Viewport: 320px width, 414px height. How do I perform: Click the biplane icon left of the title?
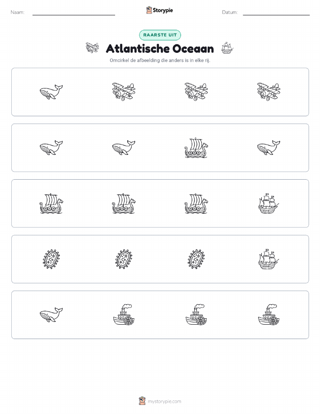[x=92, y=48]
